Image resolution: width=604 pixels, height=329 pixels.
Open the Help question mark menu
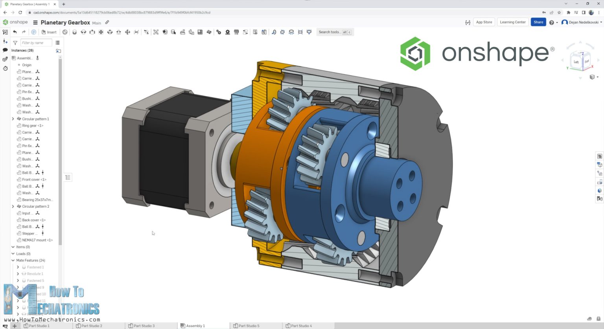(x=552, y=22)
